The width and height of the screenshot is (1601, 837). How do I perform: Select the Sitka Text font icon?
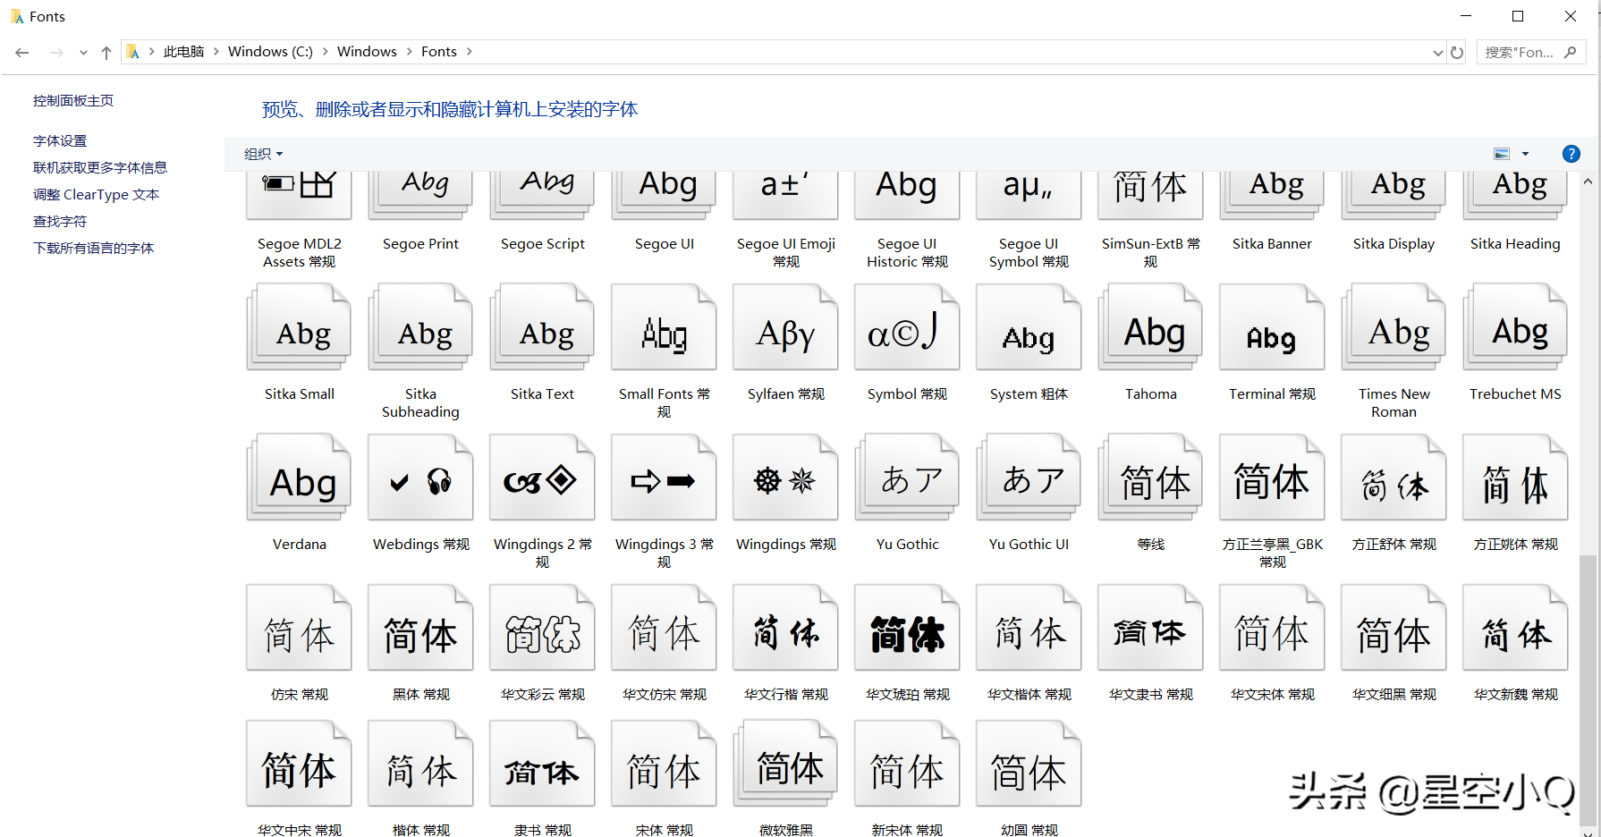542,326
